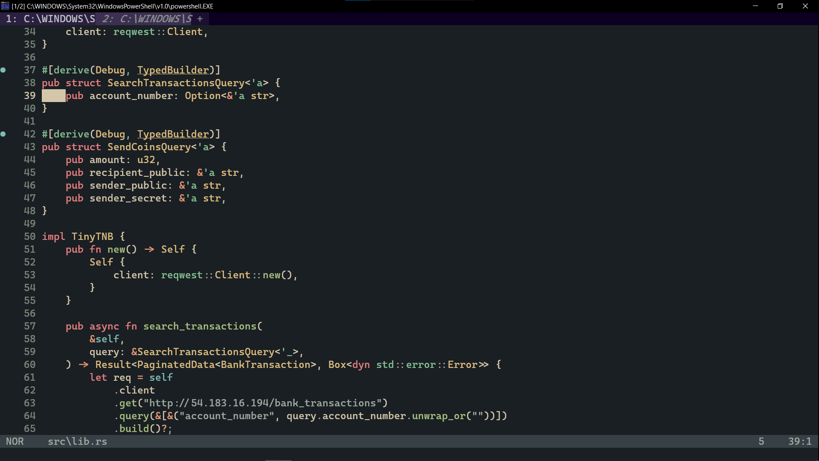Image resolution: width=819 pixels, height=461 pixels.
Task: Click the diagnostic dot beside line 37
Action: pyautogui.click(x=3, y=70)
